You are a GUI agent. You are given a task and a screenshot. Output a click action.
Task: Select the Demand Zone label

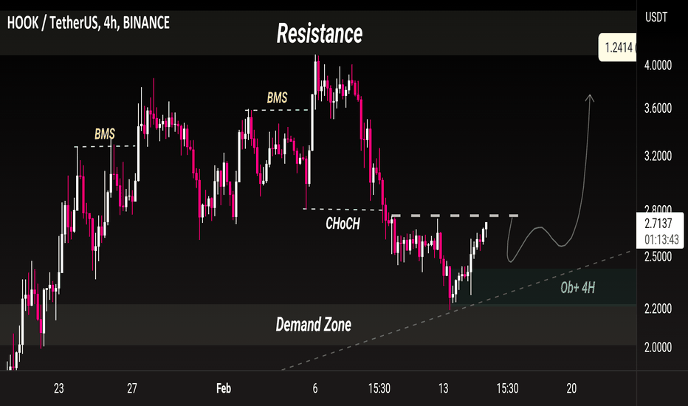(313, 325)
